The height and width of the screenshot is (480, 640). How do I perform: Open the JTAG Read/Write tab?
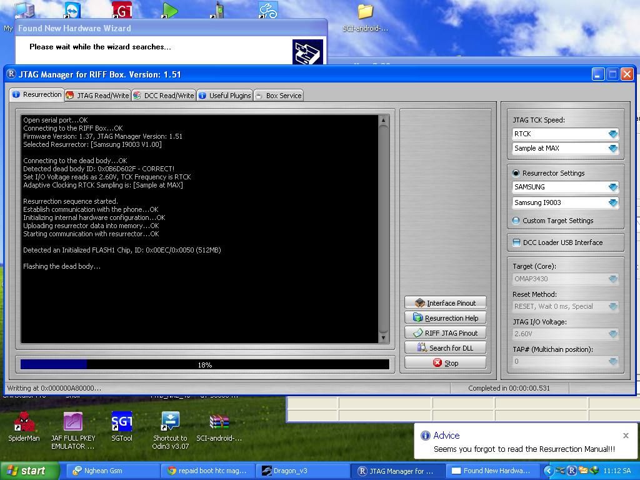(x=97, y=96)
